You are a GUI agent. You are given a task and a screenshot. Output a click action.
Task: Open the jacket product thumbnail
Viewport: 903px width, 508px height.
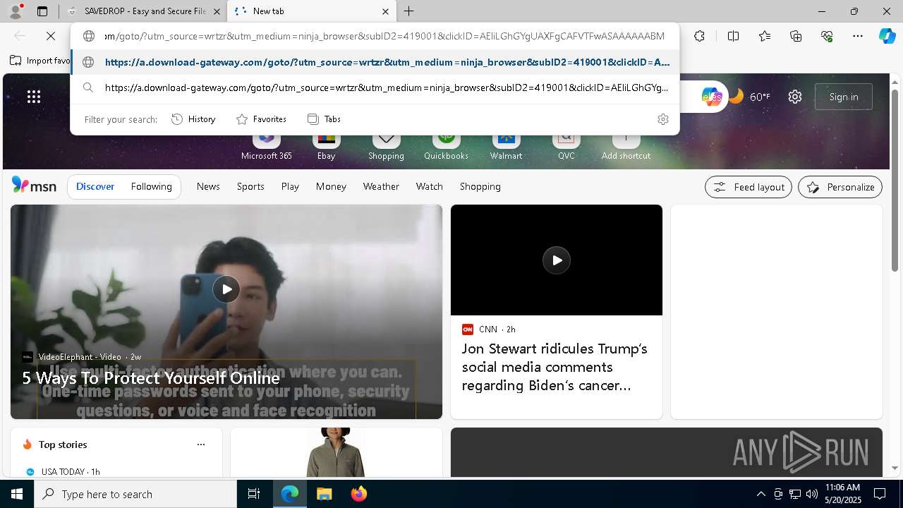tap(337, 452)
